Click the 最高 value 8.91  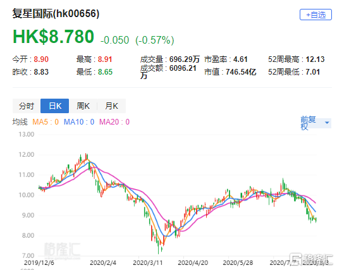click(x=105, y=59)
